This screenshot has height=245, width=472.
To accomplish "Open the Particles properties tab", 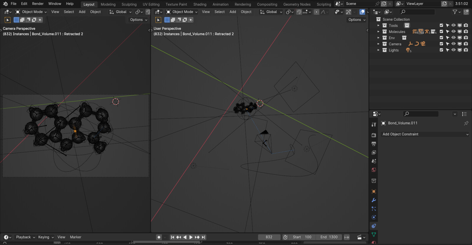I will coord(374,209).
